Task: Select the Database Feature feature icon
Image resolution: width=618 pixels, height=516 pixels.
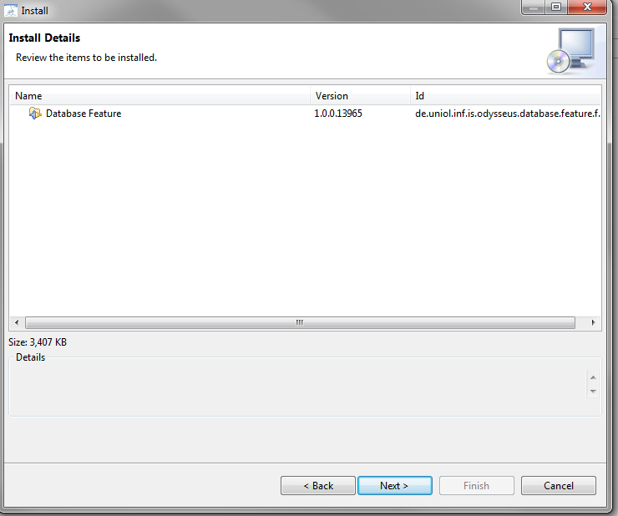Action: coord(35,114)
